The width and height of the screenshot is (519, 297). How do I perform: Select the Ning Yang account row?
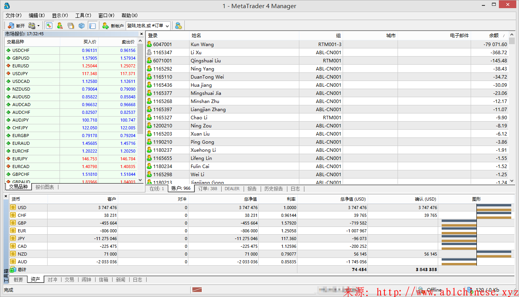(327, 69)
